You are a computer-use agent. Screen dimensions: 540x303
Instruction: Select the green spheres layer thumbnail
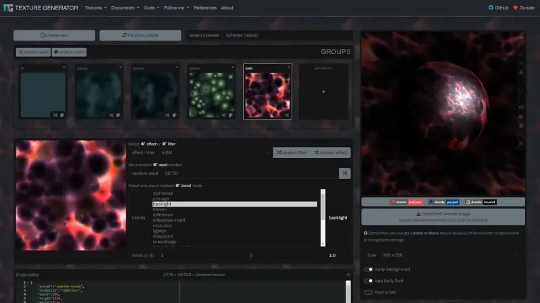point(211,94)
